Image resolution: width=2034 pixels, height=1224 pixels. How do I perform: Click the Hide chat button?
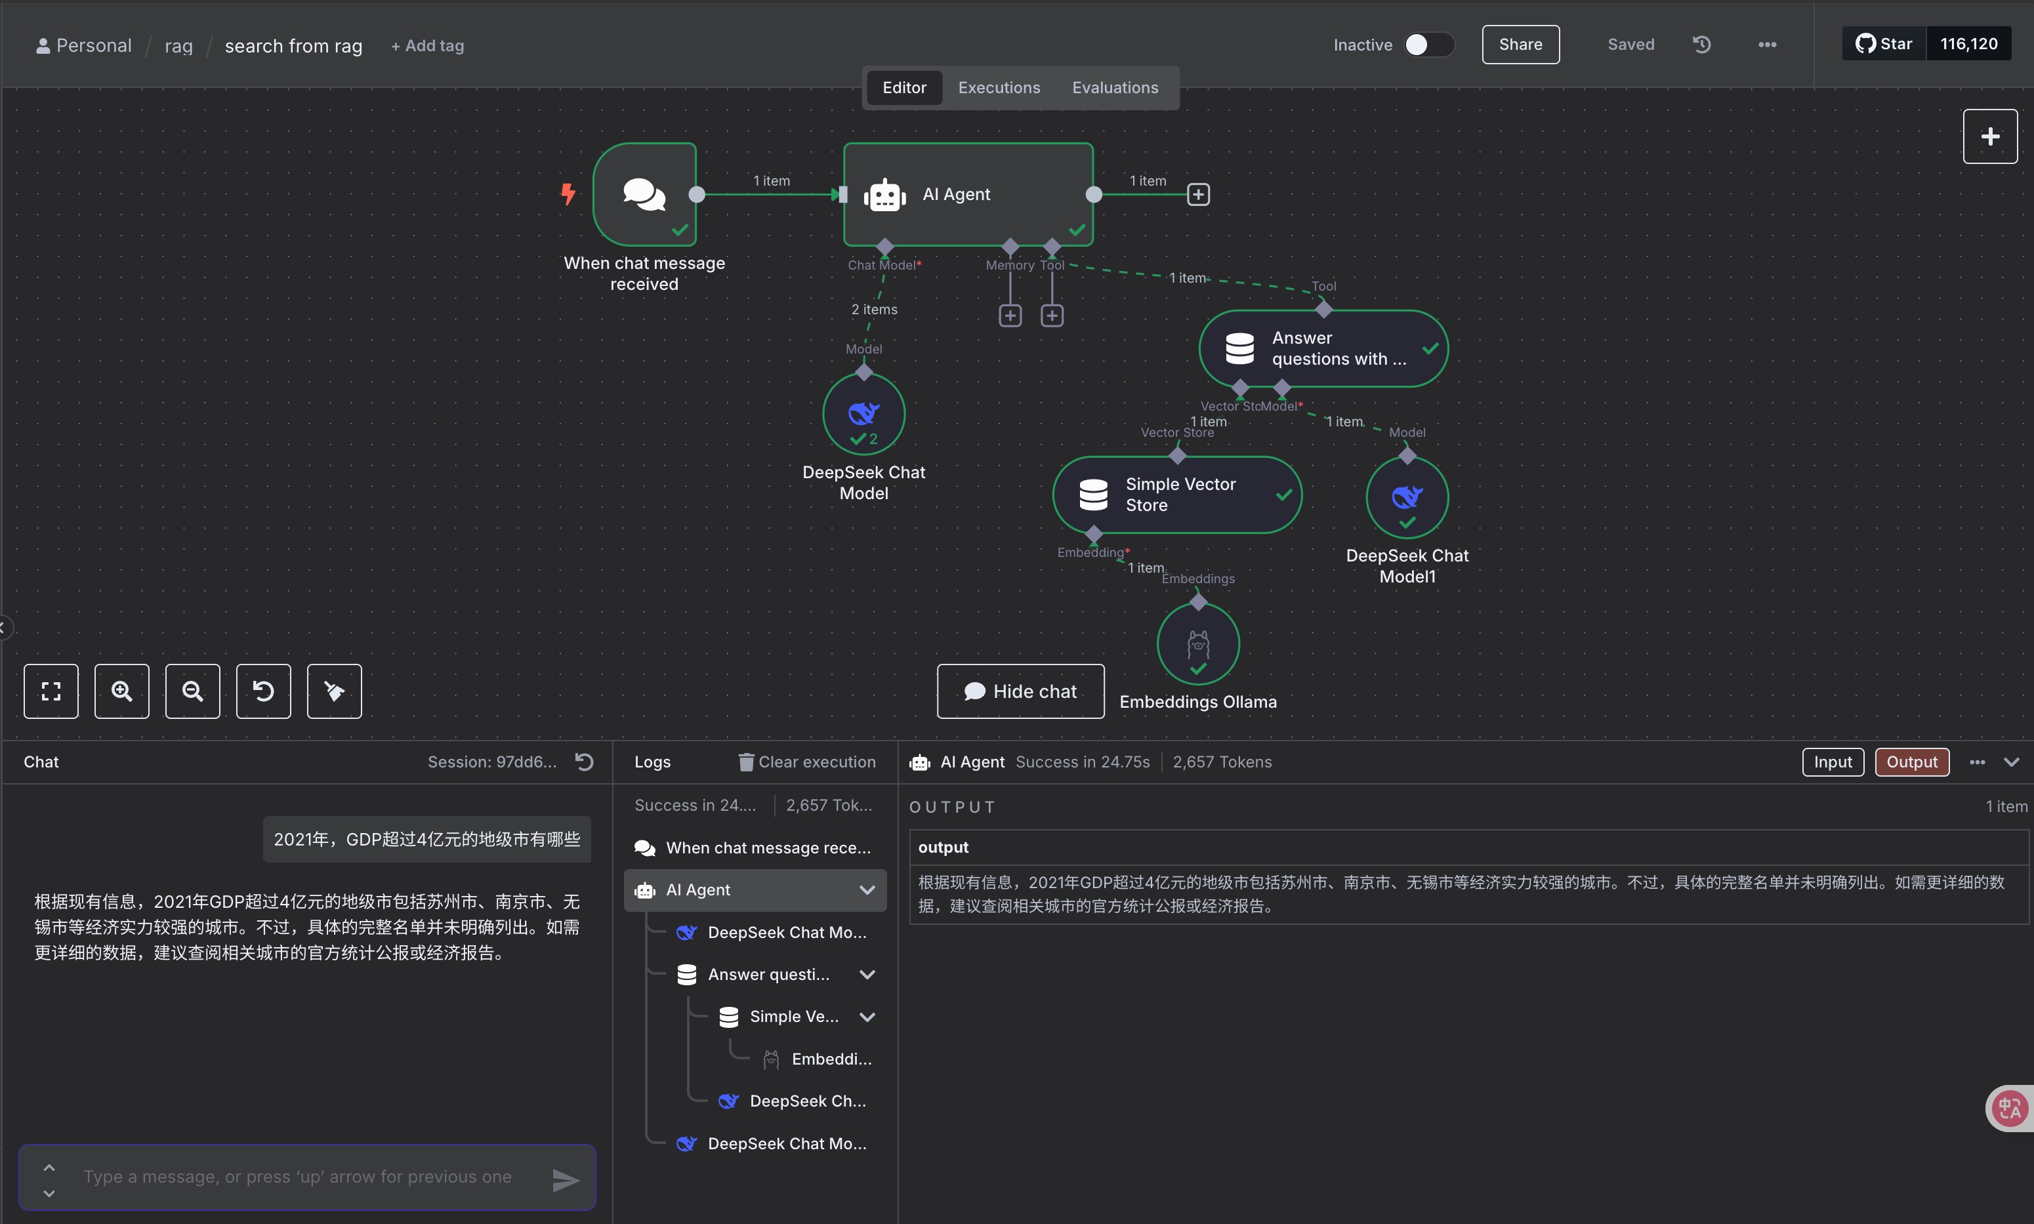tap(1020, 691)
